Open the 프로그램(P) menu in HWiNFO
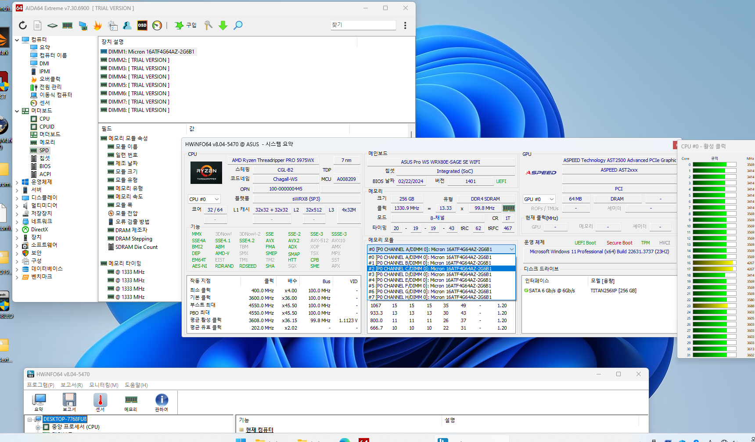755x442 pixels. click(x=40, y=385)
